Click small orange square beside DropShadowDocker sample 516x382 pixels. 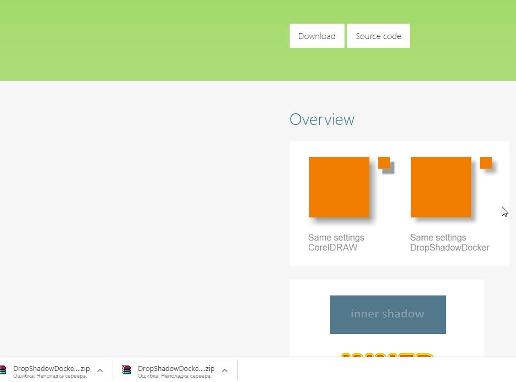pos(486,163)
